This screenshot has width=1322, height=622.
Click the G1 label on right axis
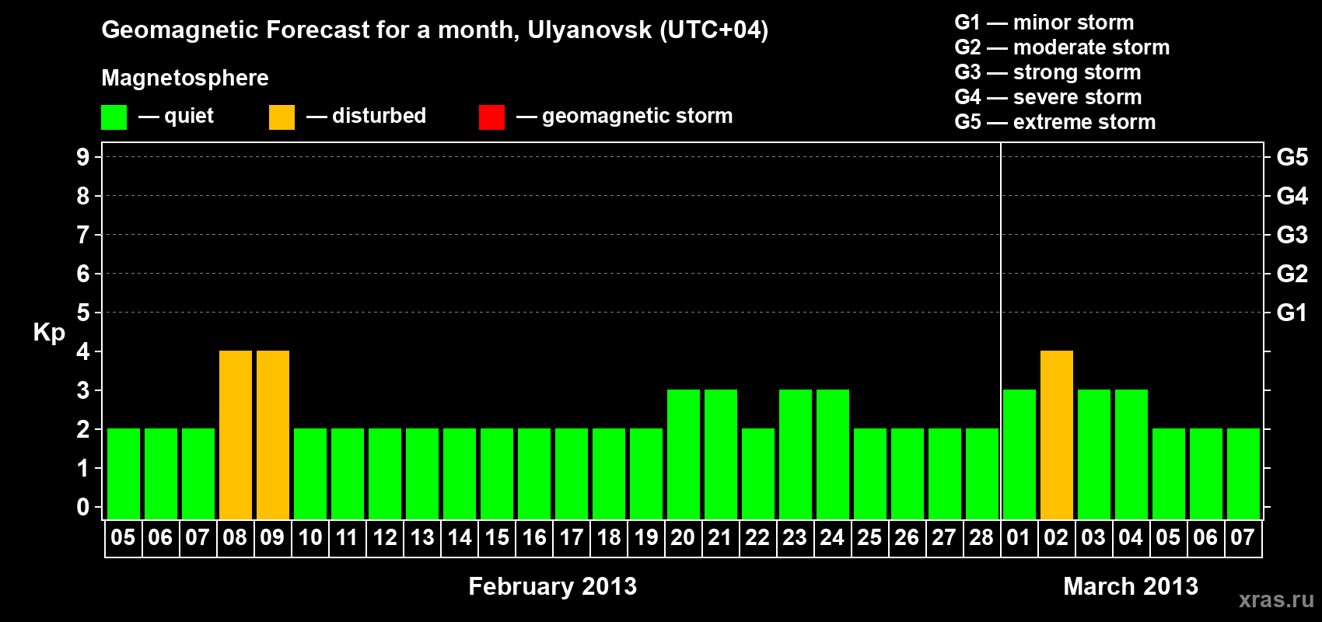tap(1292, 313)
